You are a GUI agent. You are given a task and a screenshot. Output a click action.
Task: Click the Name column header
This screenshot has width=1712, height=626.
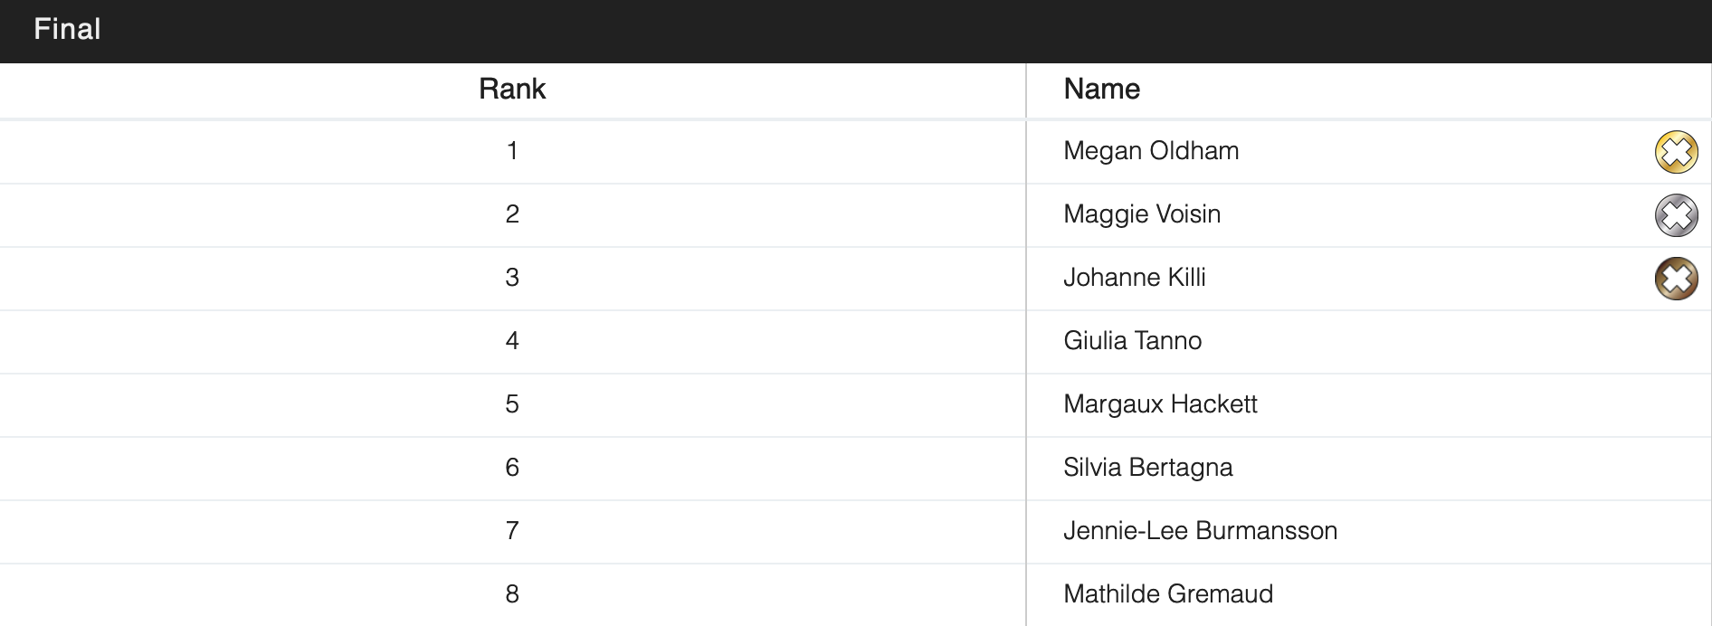click(1101, 90)
